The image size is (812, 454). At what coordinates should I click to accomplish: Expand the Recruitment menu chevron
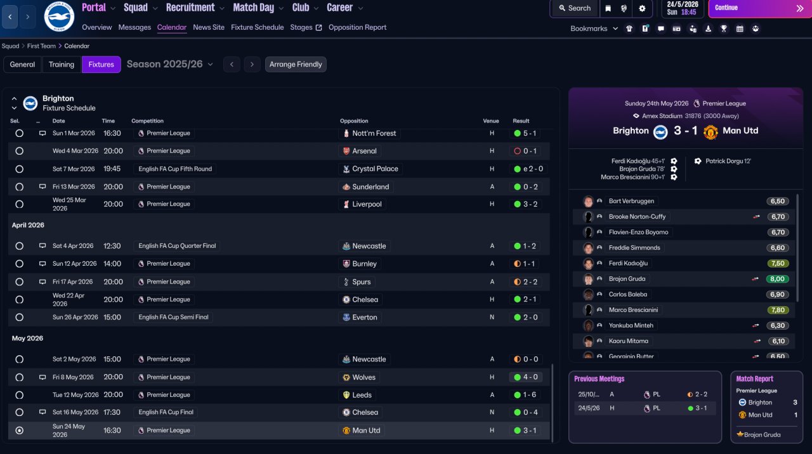point(221,8)
